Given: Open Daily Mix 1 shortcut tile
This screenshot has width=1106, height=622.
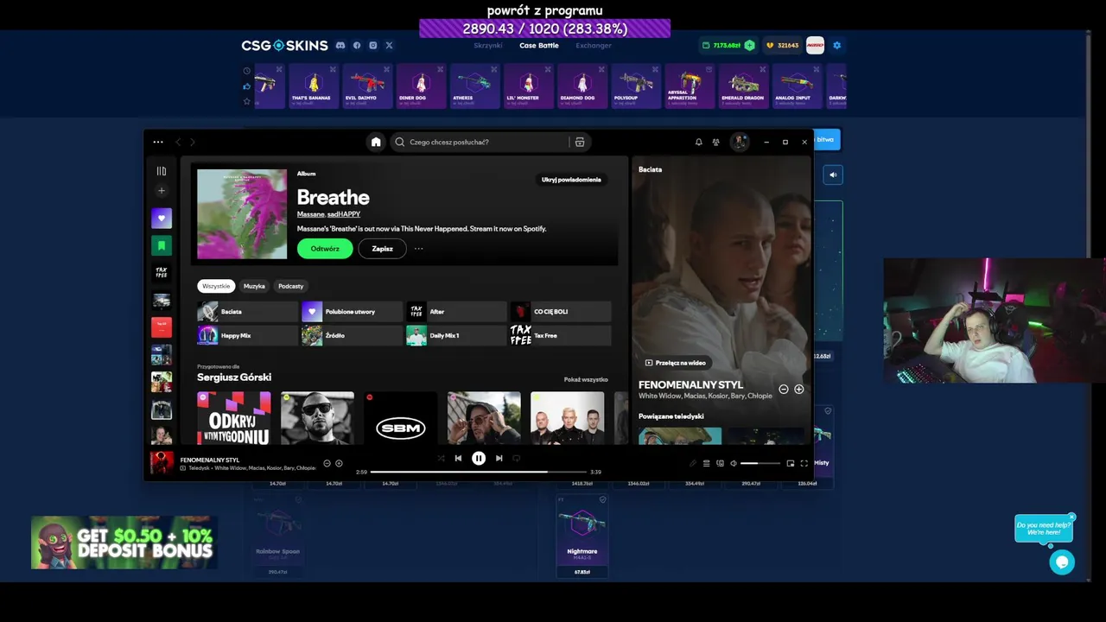Looking at the screenshot, I should coord(456,335).
